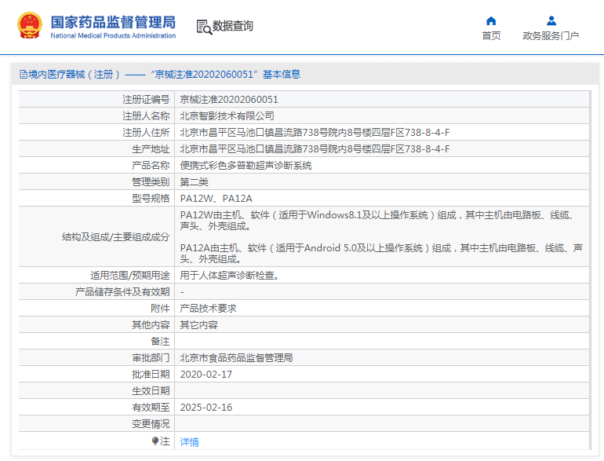Viewport: 604px width, 461px height.
Task: Click the document icon before 境内医疗器械
Action: pyautogui.click(x=24, y=75)
